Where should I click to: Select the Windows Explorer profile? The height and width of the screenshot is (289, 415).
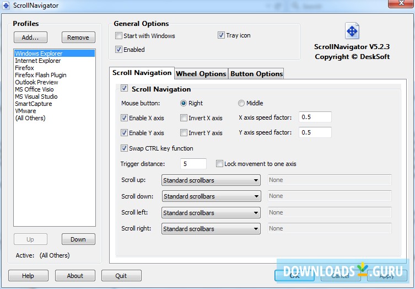coord(54,53)
